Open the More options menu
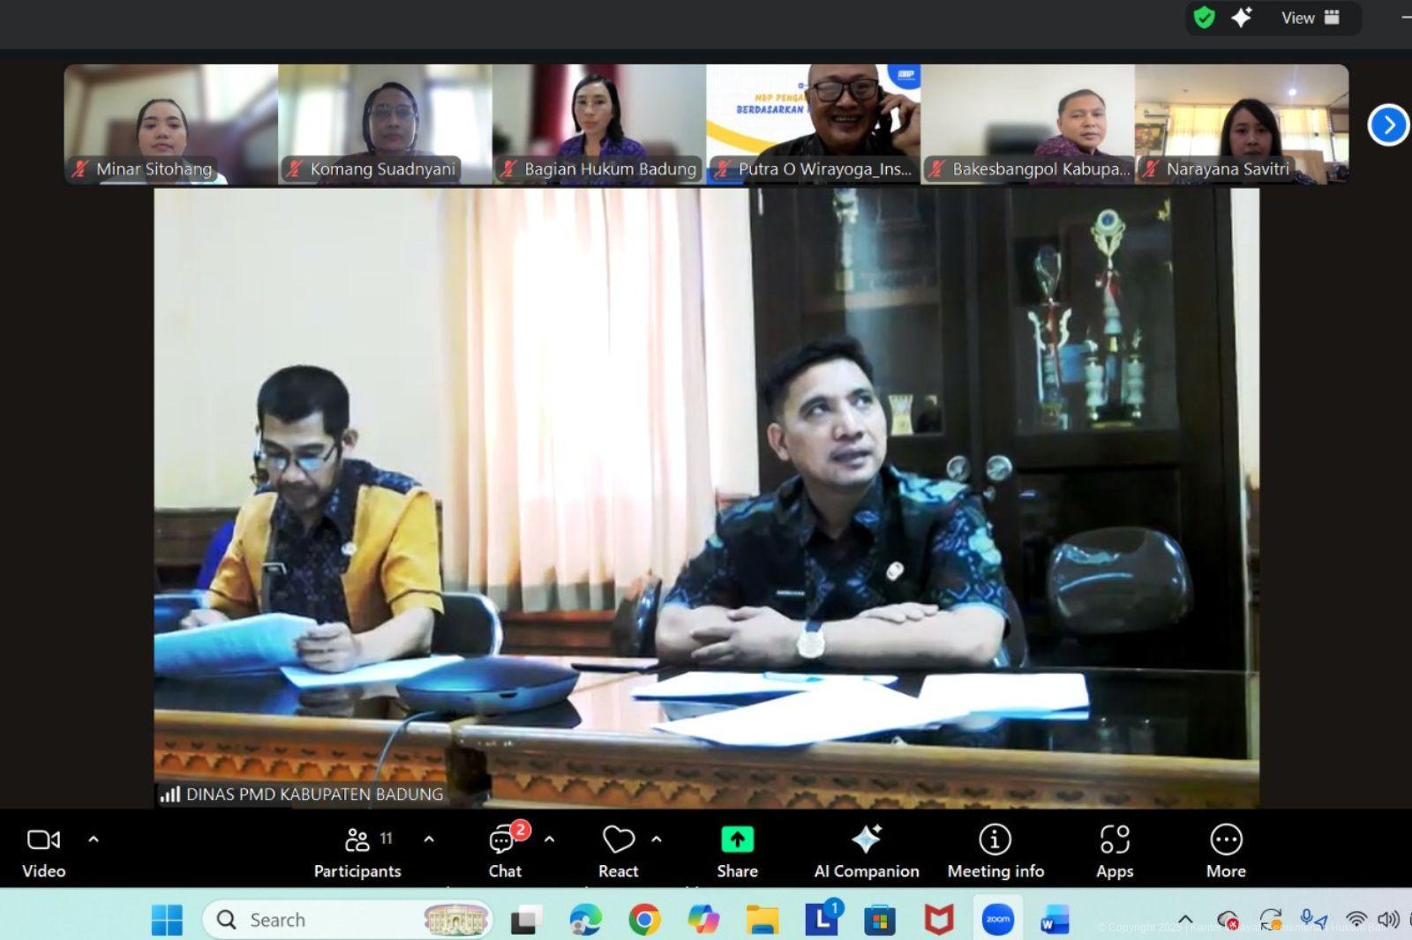The image size is (1412, 940). 1226,852
